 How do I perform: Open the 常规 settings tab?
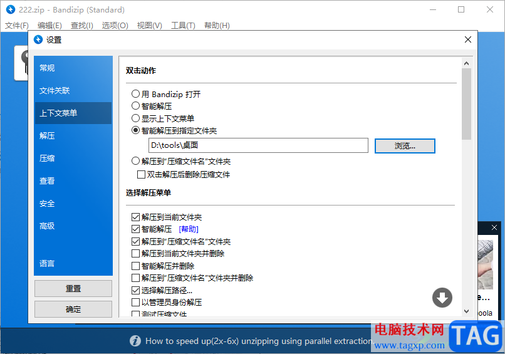coord(73,68)
